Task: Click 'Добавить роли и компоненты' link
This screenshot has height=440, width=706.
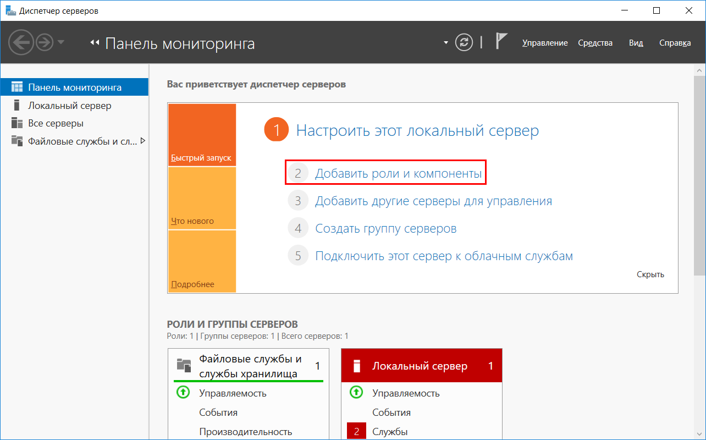Action: pos(398,174)
